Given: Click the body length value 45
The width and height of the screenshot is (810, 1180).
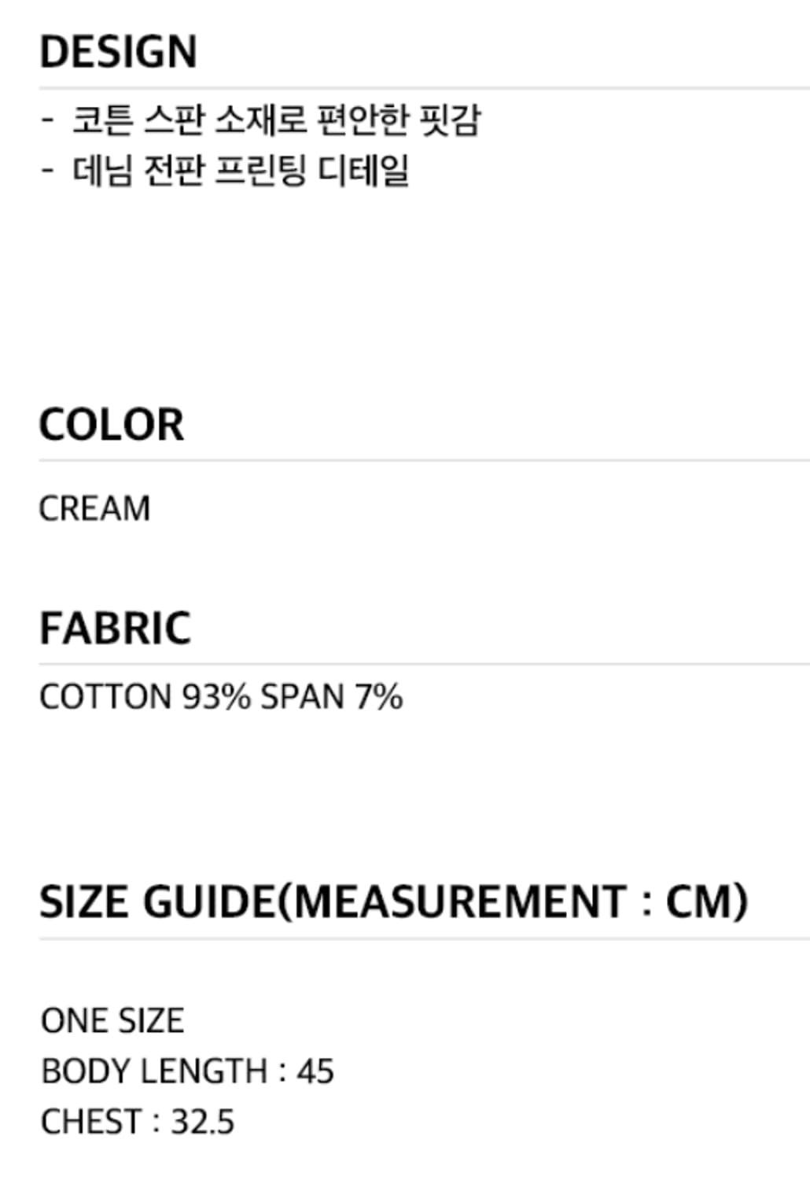Looking at the screenshot, I should pos(315,1071).
